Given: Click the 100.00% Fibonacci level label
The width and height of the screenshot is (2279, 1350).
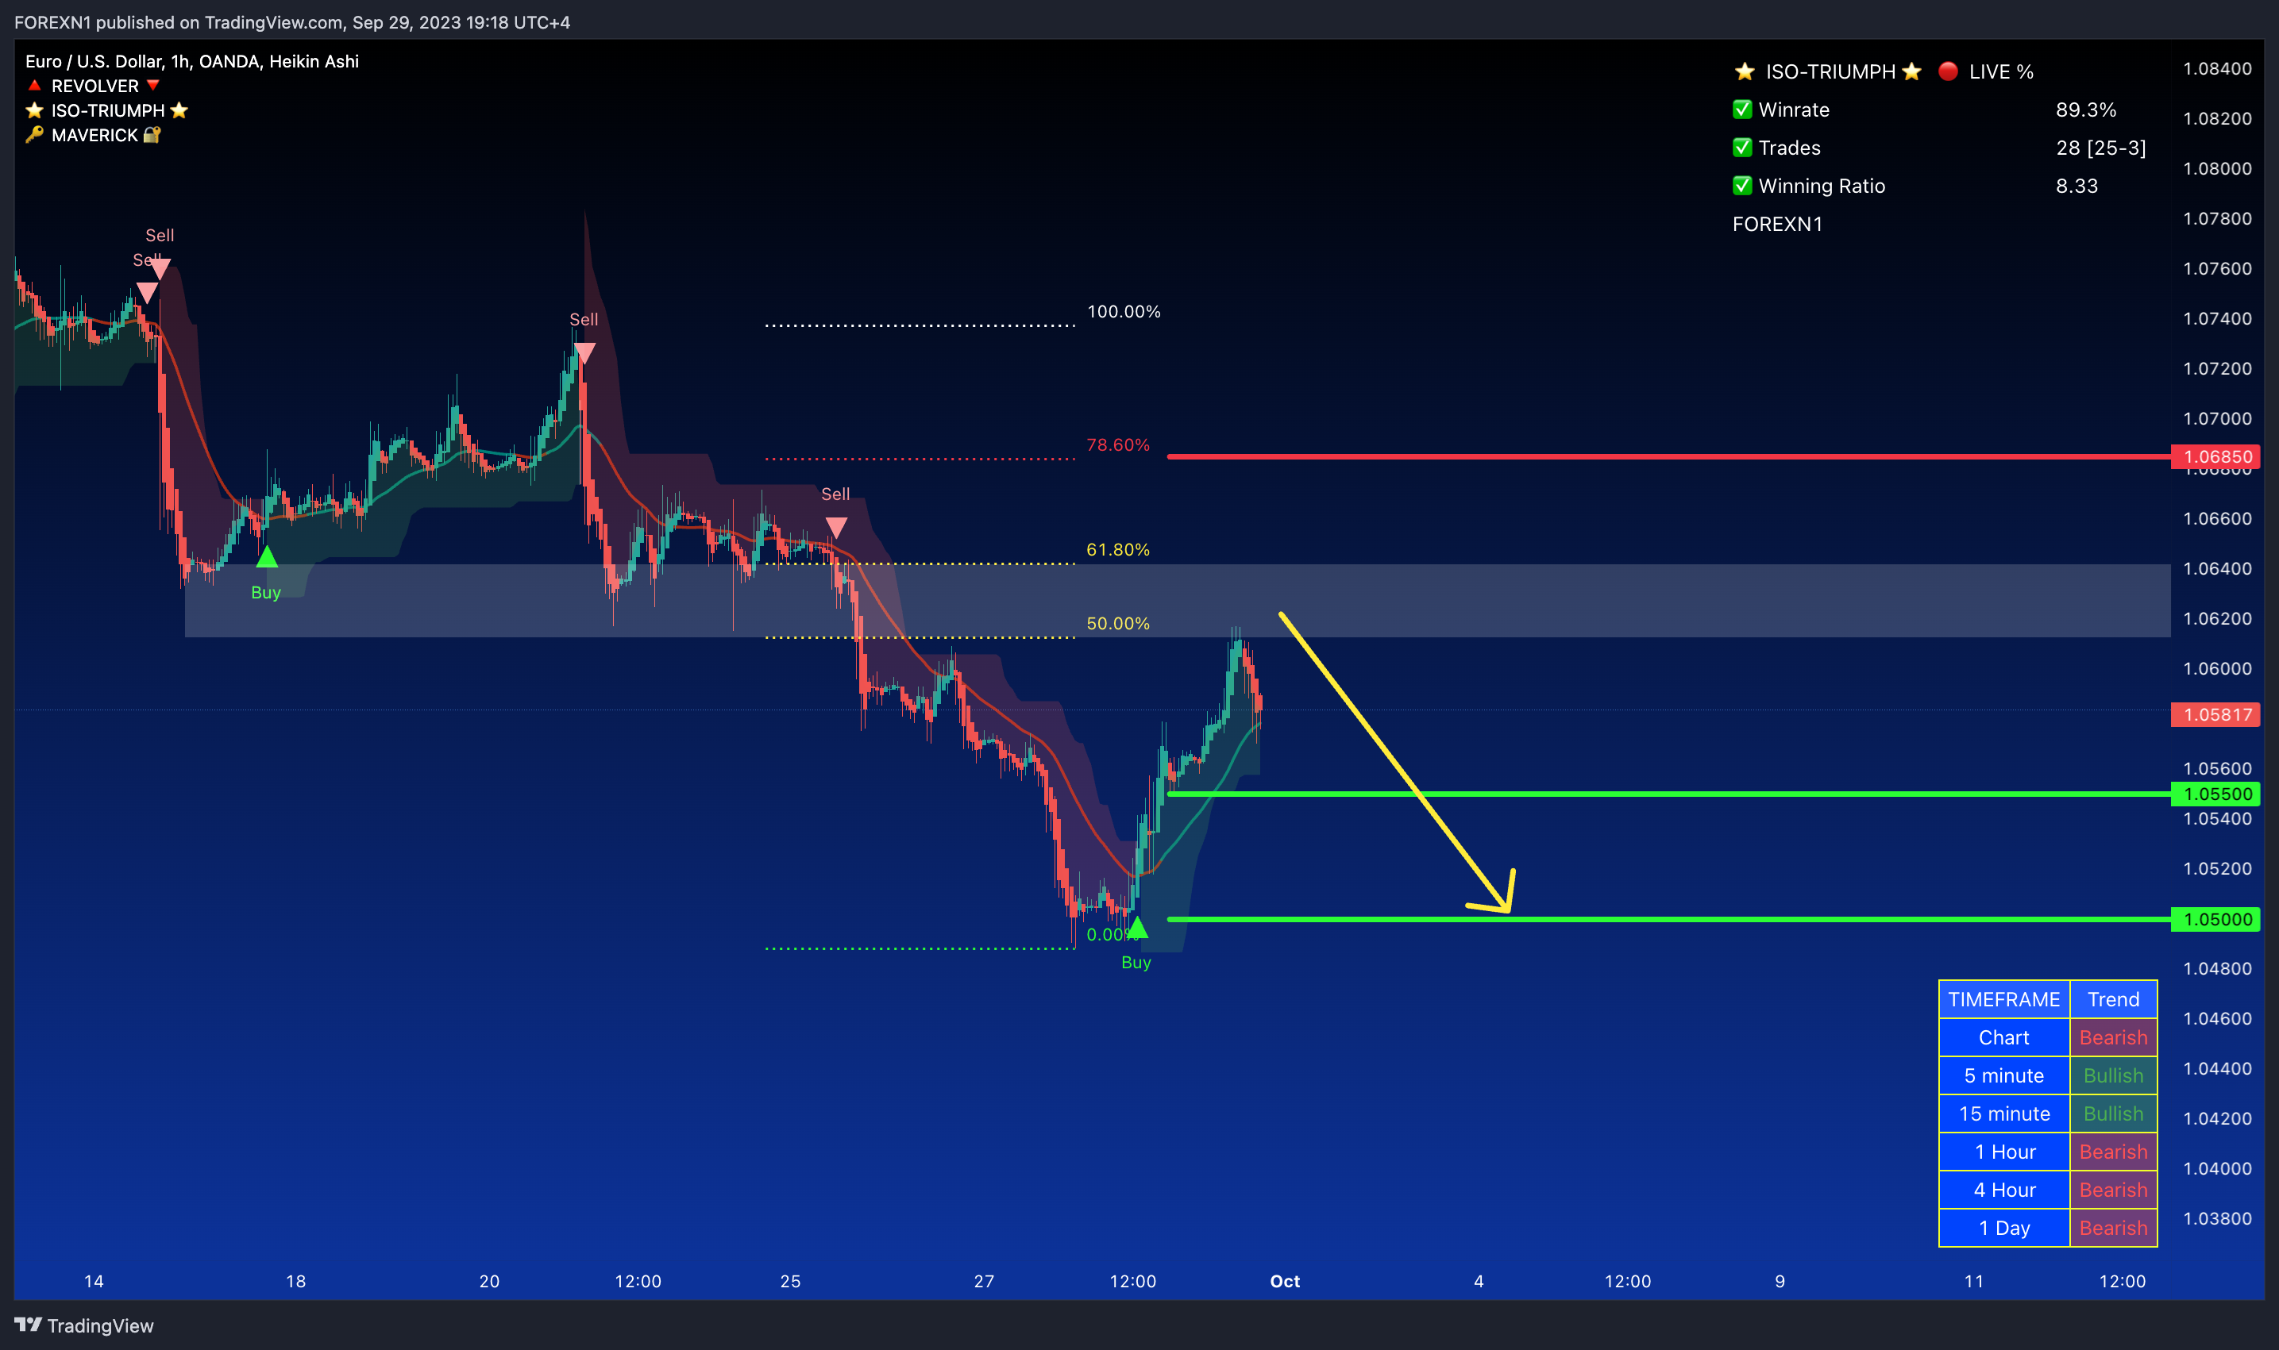Looking at the screenshot, I should 1124,311.
